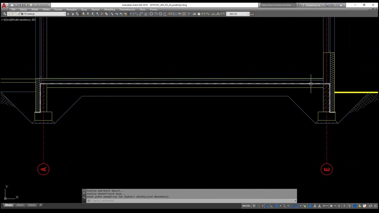Switch to the Model tab

[x=9, y=205]
